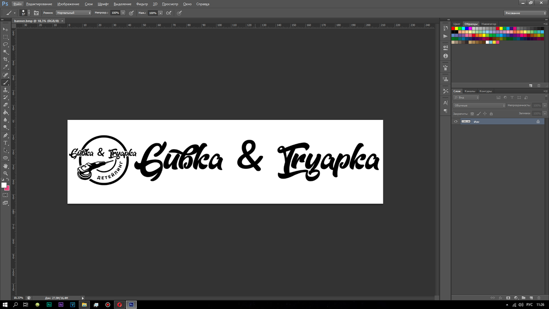This screenshot has height=309, width=549.
Task: Open the Файл menu
Action: [x=17, y=4]
